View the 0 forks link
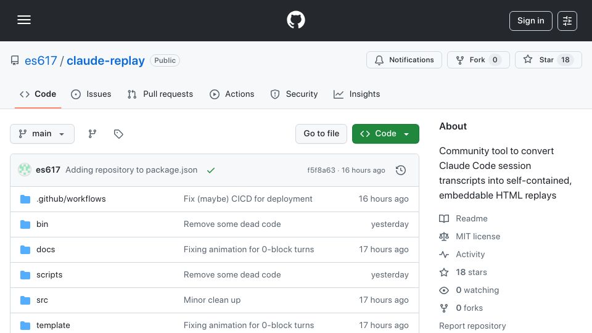The width and height of the screenshot is (592, 333). [469, 308]
